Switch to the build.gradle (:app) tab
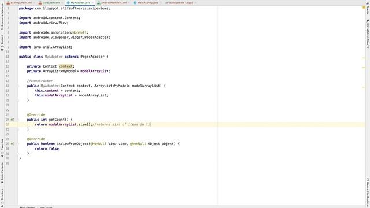The width and height of the screenshot is (370, 208). click(x=181, y=3)
